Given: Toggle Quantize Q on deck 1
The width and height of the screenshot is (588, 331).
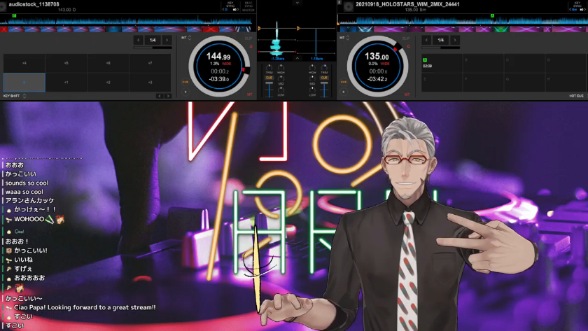Looking at the screenshot, I should pyautogui.click(x=251, y=46).
